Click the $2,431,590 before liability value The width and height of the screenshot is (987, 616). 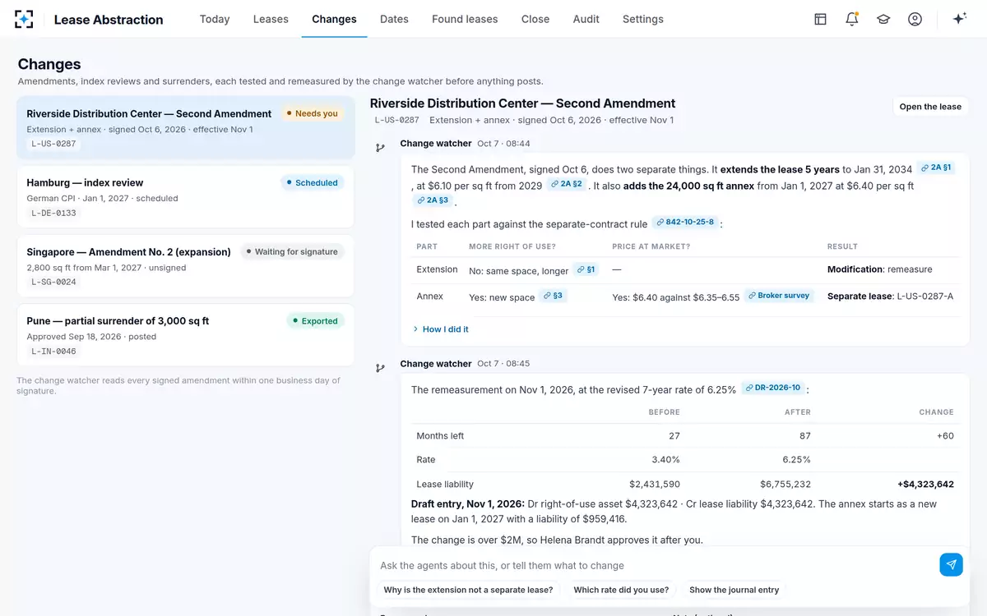point(655,484)
